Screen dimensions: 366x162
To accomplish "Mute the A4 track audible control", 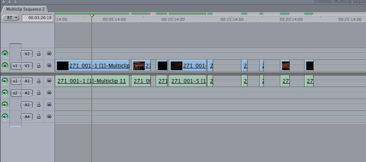I will [5, 117].
